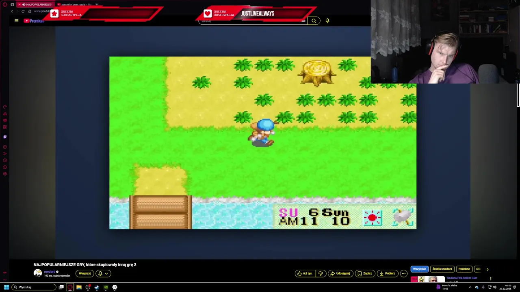Click the microphone tray icon
This screenshot has width=520, height=292.
click(483, 287)
